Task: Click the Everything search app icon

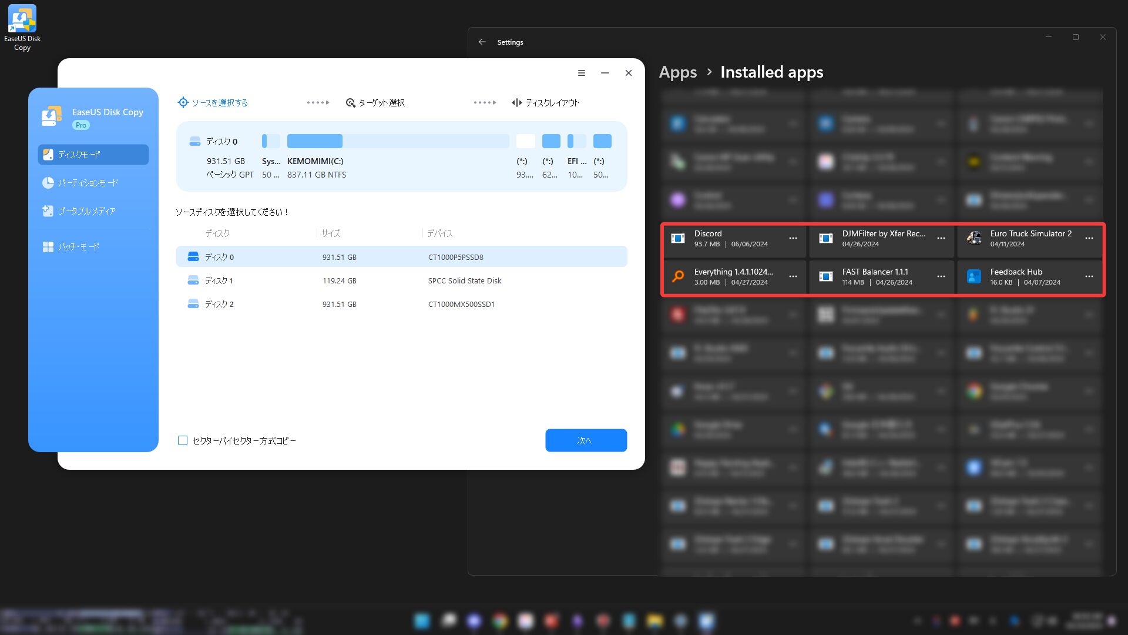Action: click(678, 276)
